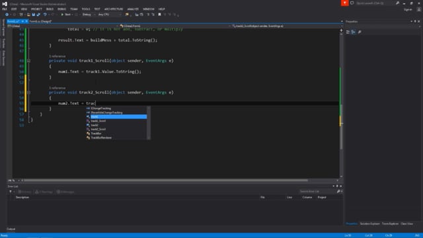The width and height of the screenshot is (423, 238).
Task: Click the Start debugging play button
Action: [x=62, y=15]
